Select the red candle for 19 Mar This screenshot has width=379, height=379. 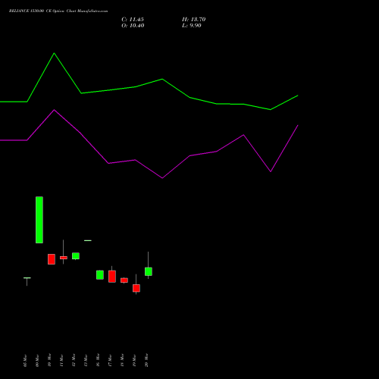(x=136, y=288)
